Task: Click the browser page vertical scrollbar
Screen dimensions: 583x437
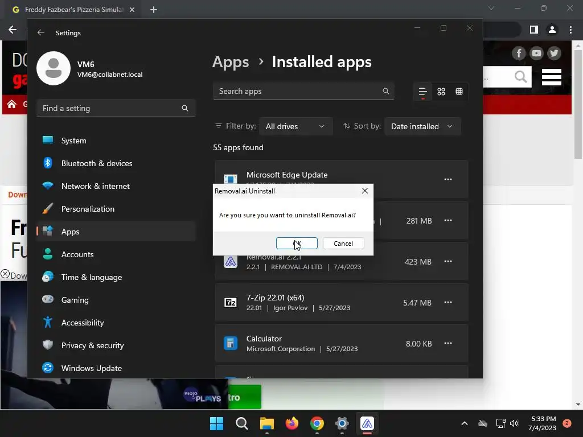Action: tap(578, 104)
